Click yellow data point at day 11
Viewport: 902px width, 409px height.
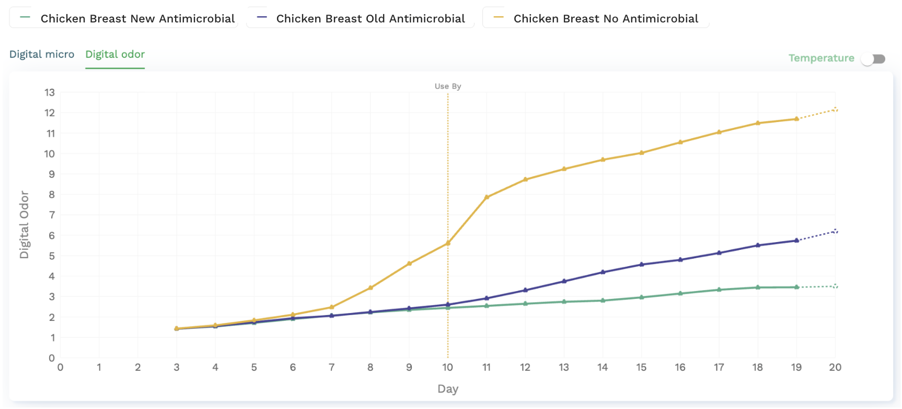pos(487,197)
